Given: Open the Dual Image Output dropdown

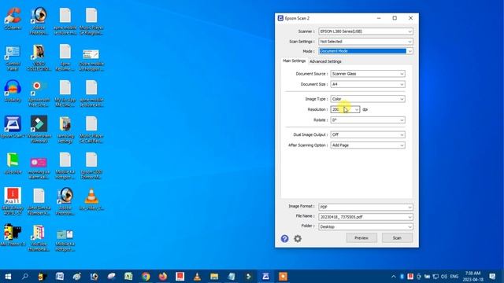Looking at the screenshot, I should click(368, 134).
